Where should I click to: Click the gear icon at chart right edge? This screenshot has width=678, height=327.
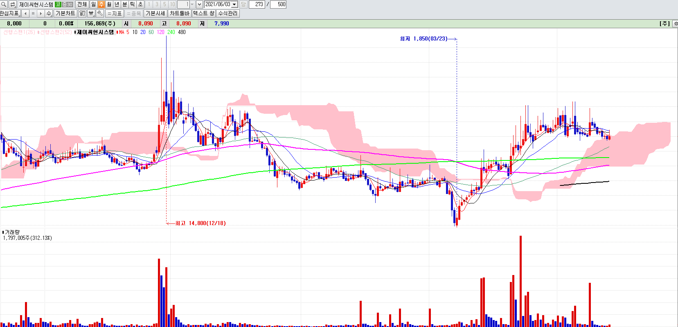675,23
